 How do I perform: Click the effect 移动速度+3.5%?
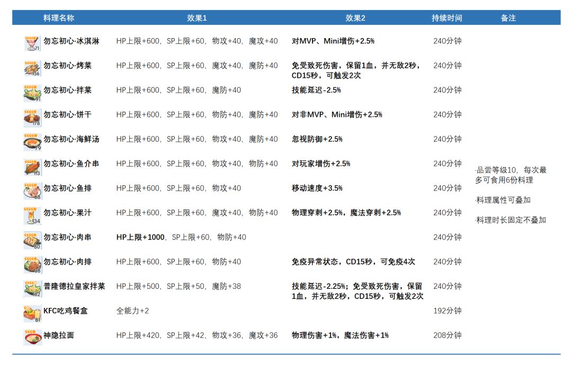(x=317, y=188)
